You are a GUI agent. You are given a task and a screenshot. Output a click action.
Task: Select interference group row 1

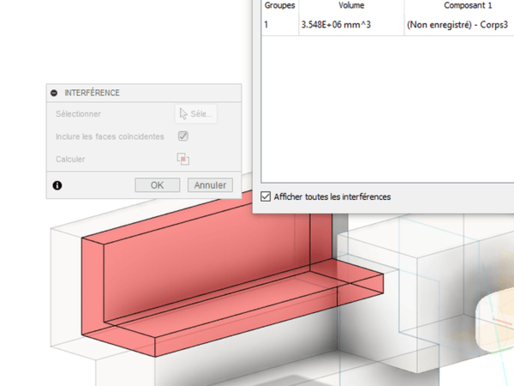(266, 26)
